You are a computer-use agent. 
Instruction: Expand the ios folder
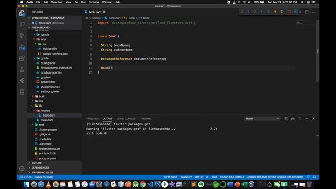(x=41, y=101)
